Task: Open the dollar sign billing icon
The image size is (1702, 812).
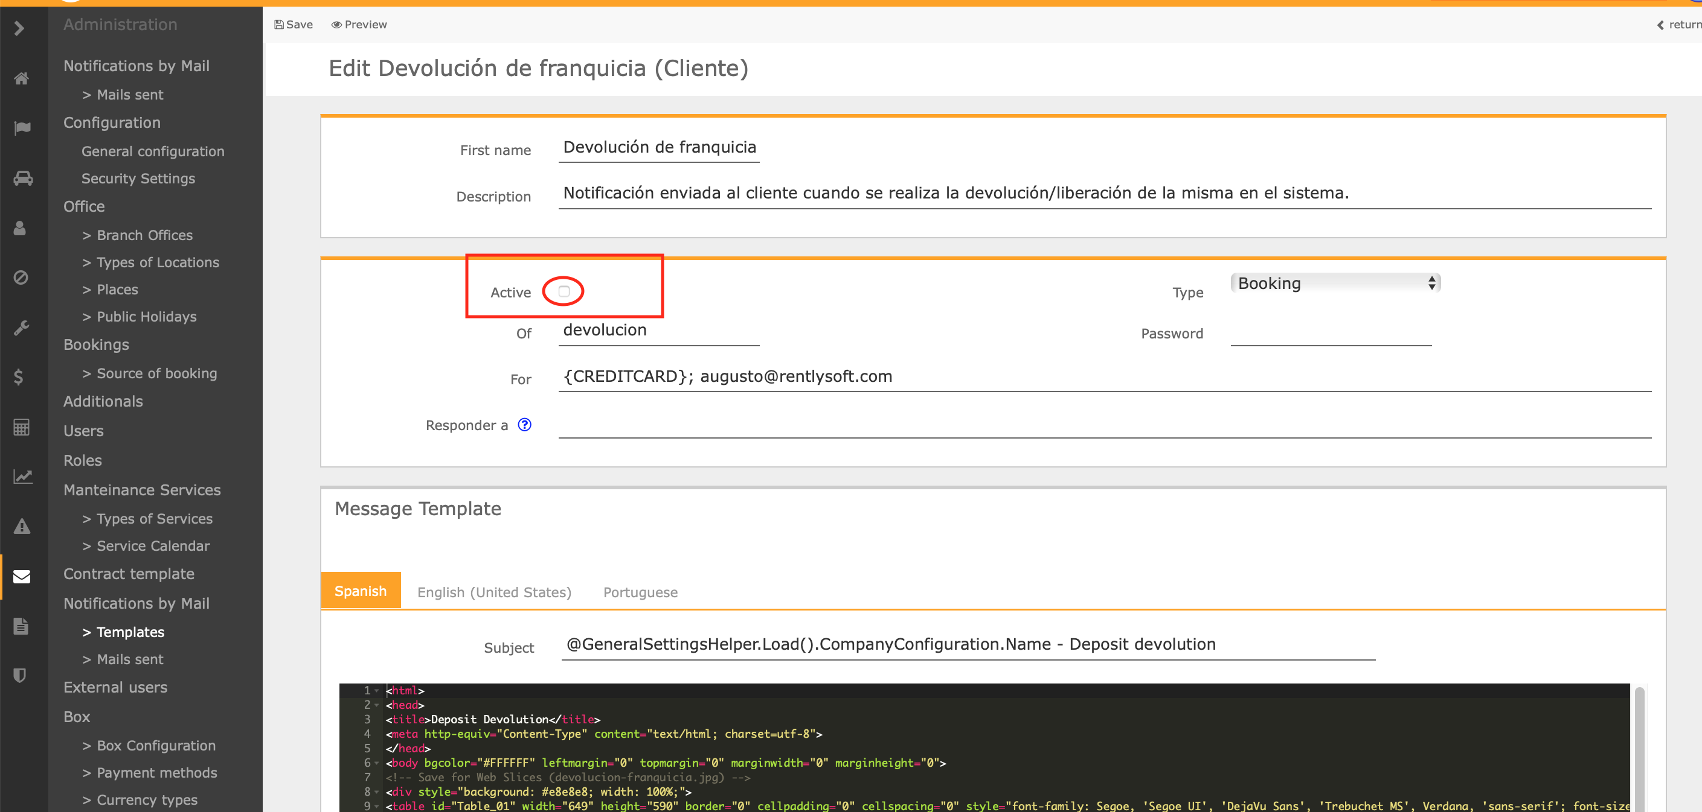Action: point(19,377)
